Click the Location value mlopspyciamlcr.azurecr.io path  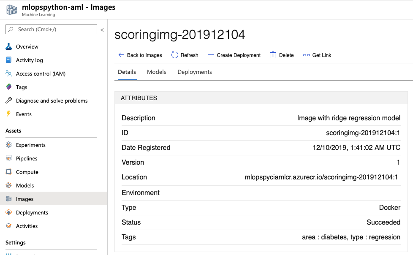coord(321,177)
